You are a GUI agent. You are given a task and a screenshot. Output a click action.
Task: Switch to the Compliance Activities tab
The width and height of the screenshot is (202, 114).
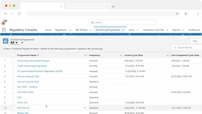153,30
